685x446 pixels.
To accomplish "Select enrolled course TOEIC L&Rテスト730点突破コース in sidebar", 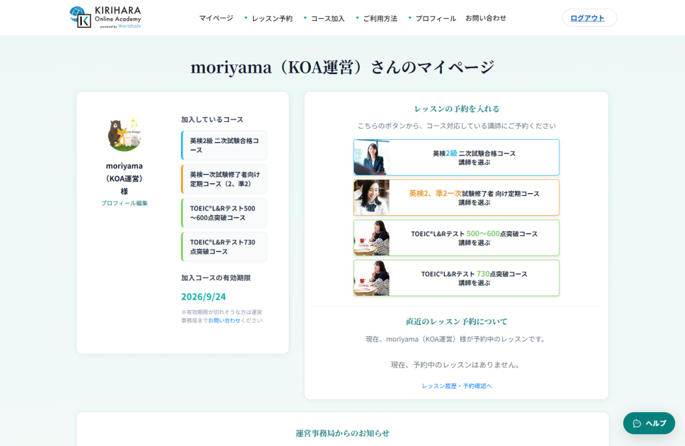I will click(224, 247).
